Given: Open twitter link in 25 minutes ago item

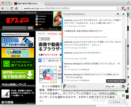Looking at the screenshot, I should click(x=84, y=59).
